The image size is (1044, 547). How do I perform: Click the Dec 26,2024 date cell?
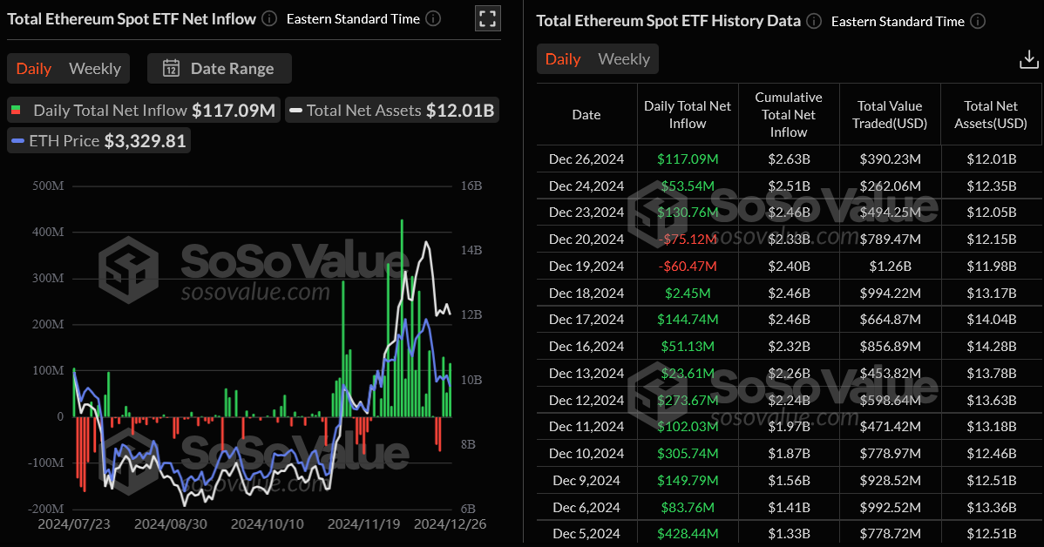(586, 159)
